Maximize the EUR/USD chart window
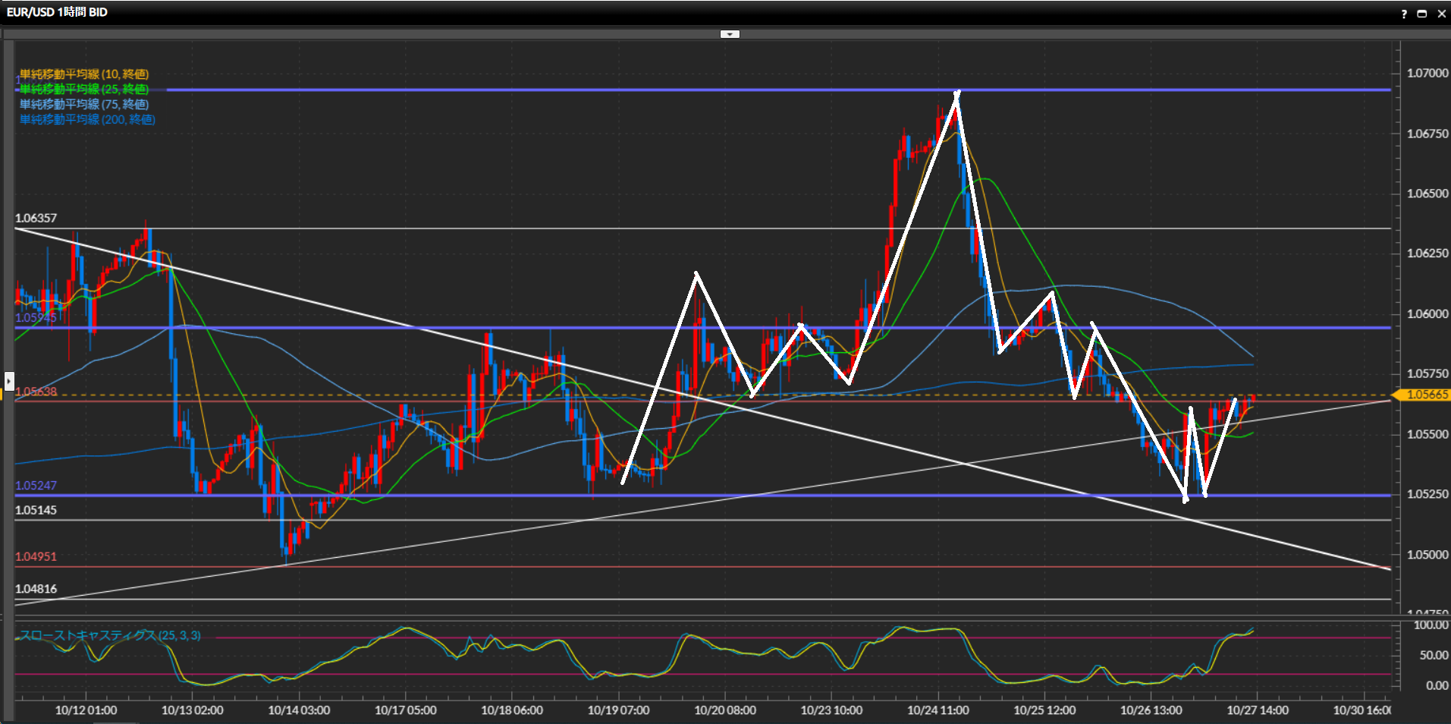The height and width of the screenshot is (724, 1451). pyautogui.click(x=1422, y=14)
